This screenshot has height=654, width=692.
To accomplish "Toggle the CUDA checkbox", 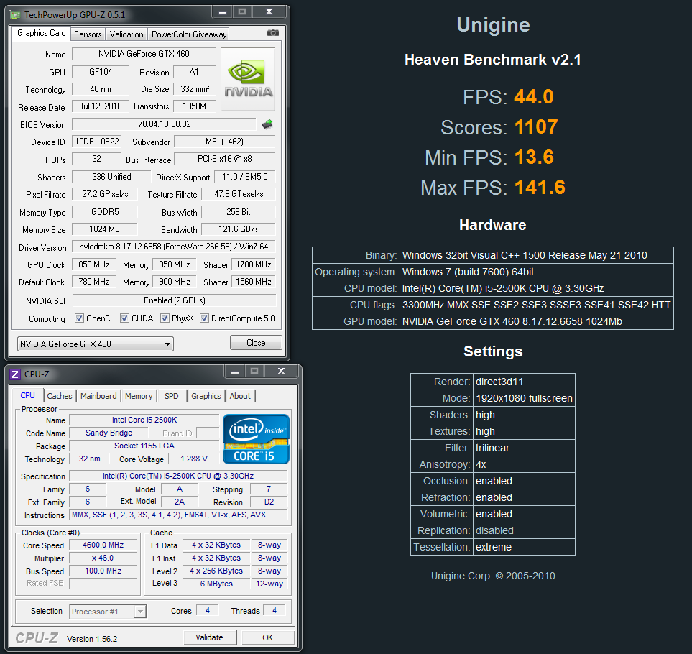I will [125, 318].
